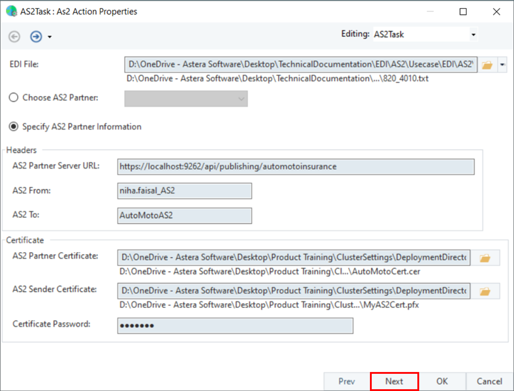Maximize the AS2Task properties window
The width and height of the screenshot is (514, 391).
(x=463, y=12)
